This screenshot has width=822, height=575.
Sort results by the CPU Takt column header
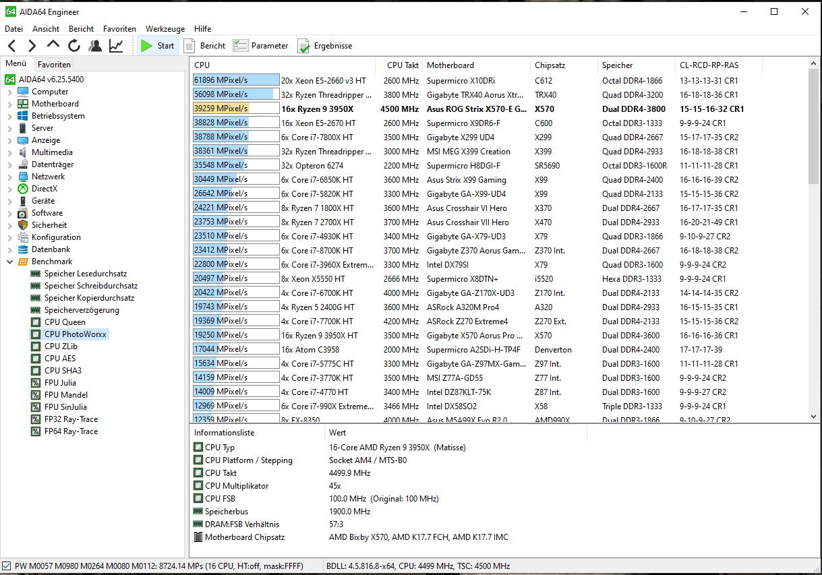pos(400,65)
